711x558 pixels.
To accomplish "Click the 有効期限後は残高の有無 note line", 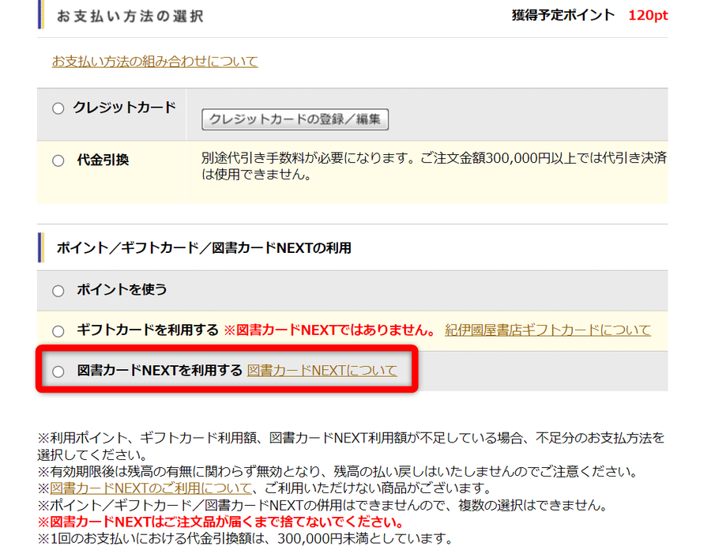I will pos(338,472).
